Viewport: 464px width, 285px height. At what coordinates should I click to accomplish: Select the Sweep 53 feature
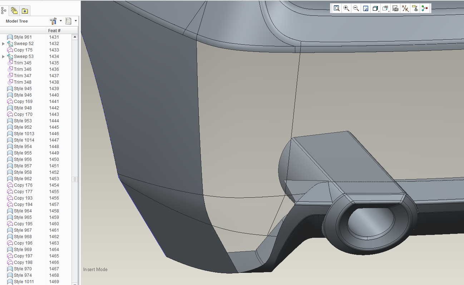(x=24, y=56)
